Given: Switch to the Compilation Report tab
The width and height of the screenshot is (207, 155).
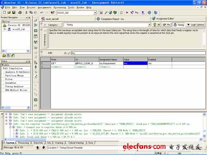Looking at the screenshot, I should 110,19.
